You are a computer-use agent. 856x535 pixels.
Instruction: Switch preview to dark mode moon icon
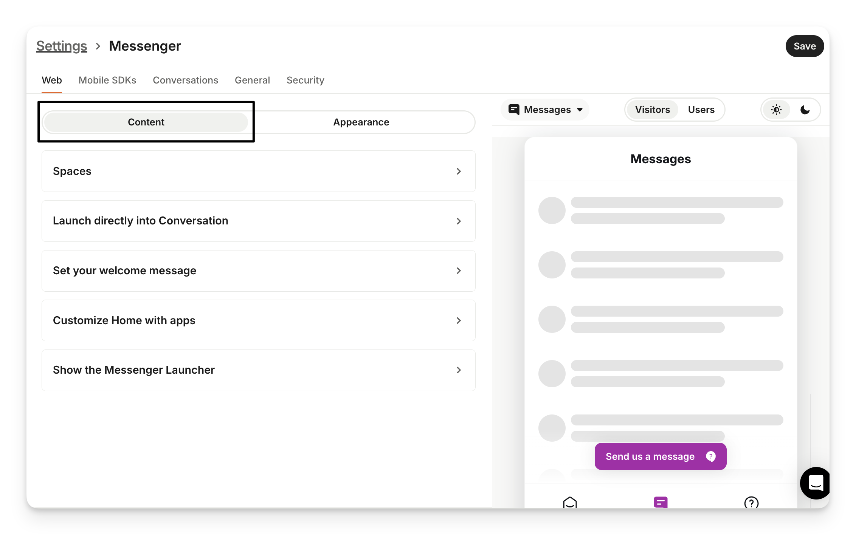pyautogui.click(x=805, y=110)
